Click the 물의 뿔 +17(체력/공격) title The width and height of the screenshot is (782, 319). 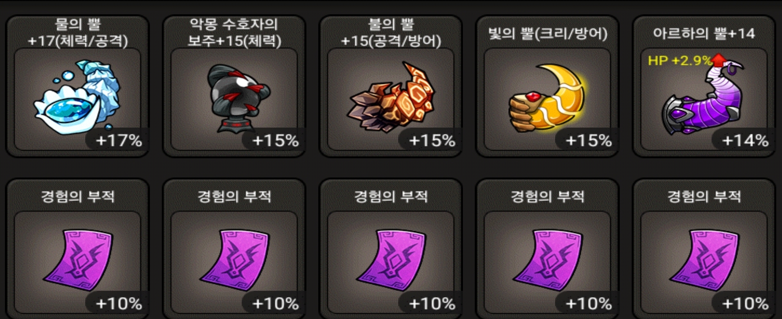tap(78, 33)
